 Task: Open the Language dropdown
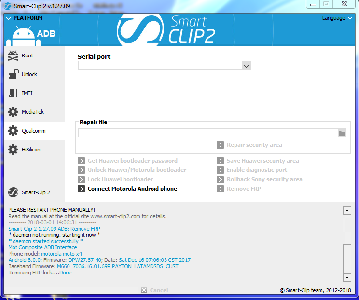pyautogui.click(x=337, y=18)
